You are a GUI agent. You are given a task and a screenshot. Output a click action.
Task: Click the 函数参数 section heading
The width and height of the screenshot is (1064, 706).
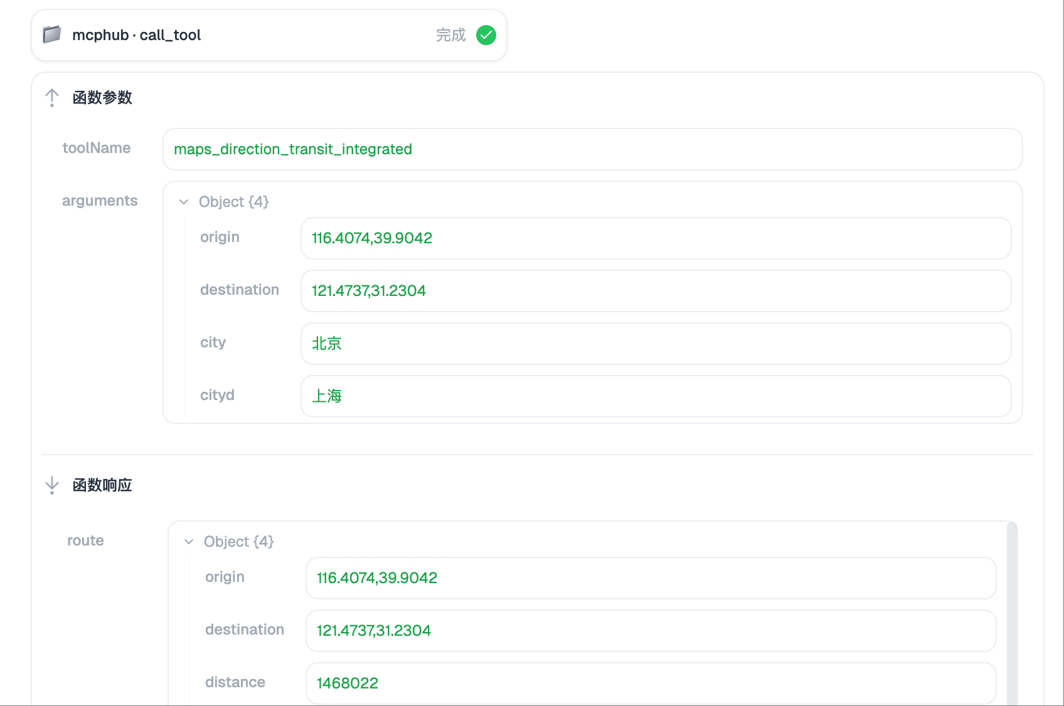pos(102,98)
